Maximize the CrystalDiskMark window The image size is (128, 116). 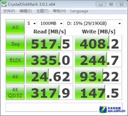coord(111,4)
